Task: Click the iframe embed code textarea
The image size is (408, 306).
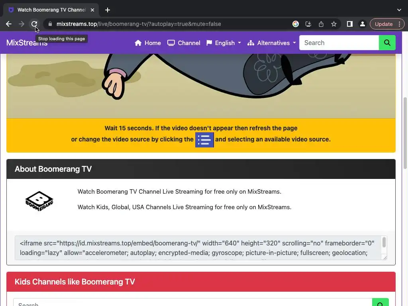Action: click(201, 248)
